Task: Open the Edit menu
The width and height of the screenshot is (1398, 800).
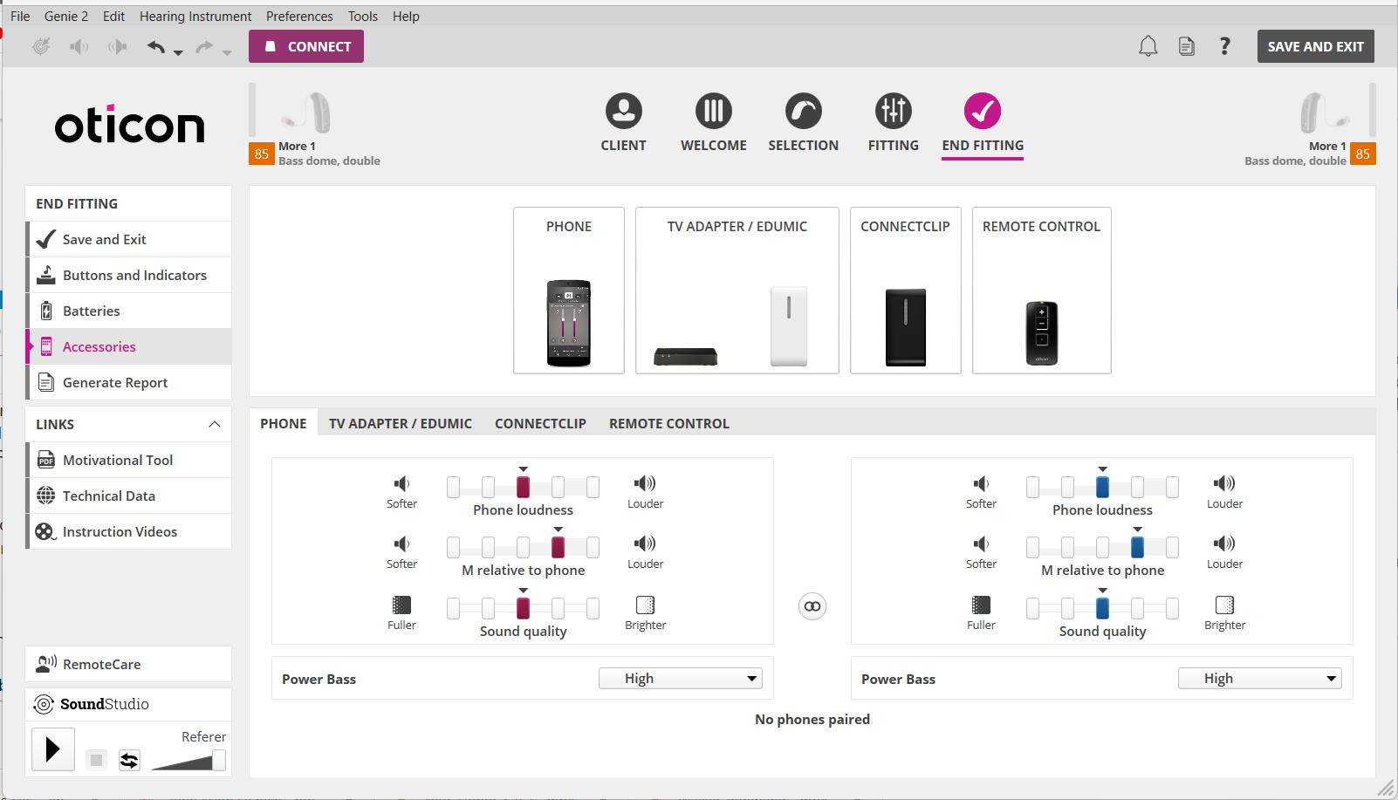Action: [113, 16]
